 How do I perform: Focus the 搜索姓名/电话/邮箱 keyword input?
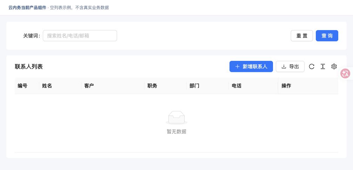(x=80, y=36)
